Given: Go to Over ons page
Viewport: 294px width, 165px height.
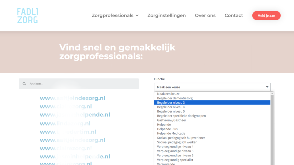Looking at the screenshot, I should pos(205,15).
